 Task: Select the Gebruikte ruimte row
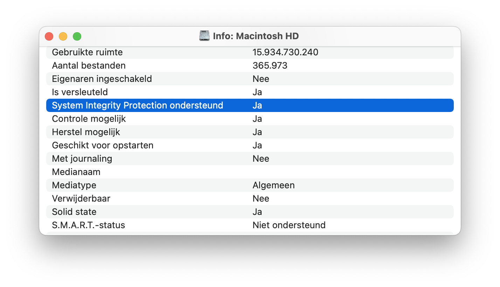click(250, 52)
